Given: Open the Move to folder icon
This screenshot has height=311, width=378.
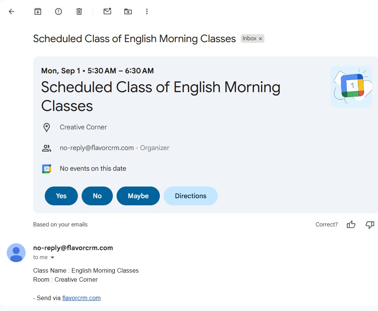Looking at the screenshot, I should click(x=128, y=12).
